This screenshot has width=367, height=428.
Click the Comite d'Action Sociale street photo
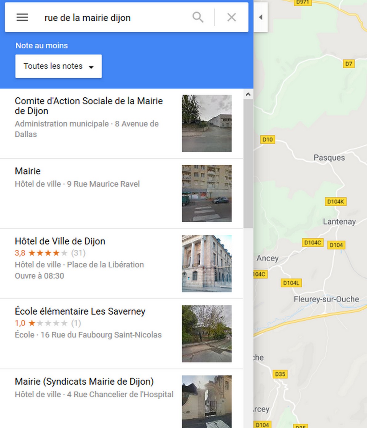coord(206,123)
